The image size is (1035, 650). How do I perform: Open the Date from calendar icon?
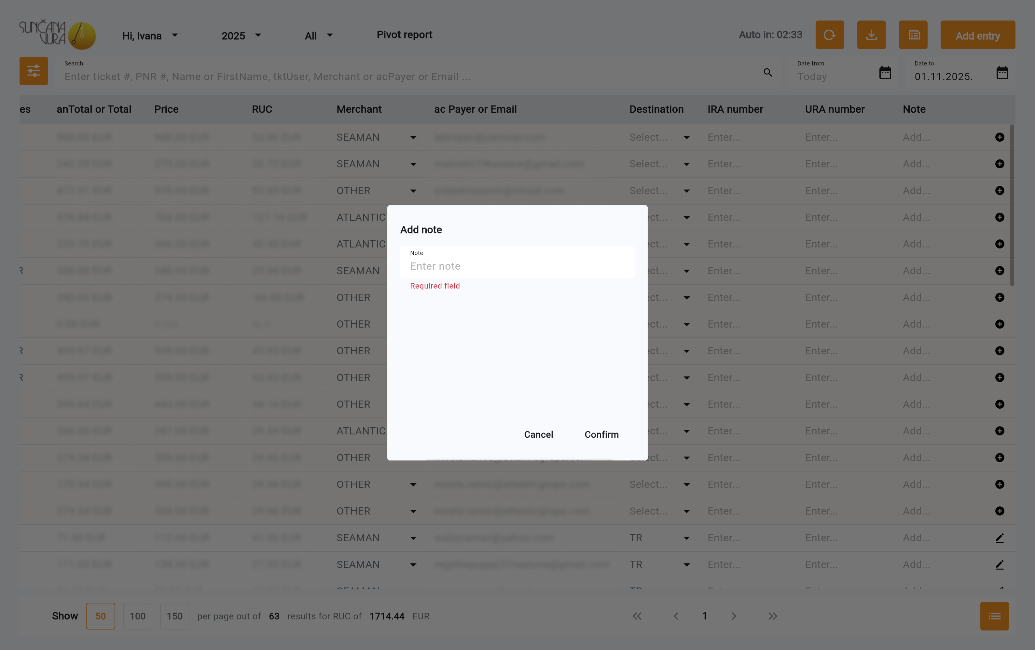coord(885,73)
